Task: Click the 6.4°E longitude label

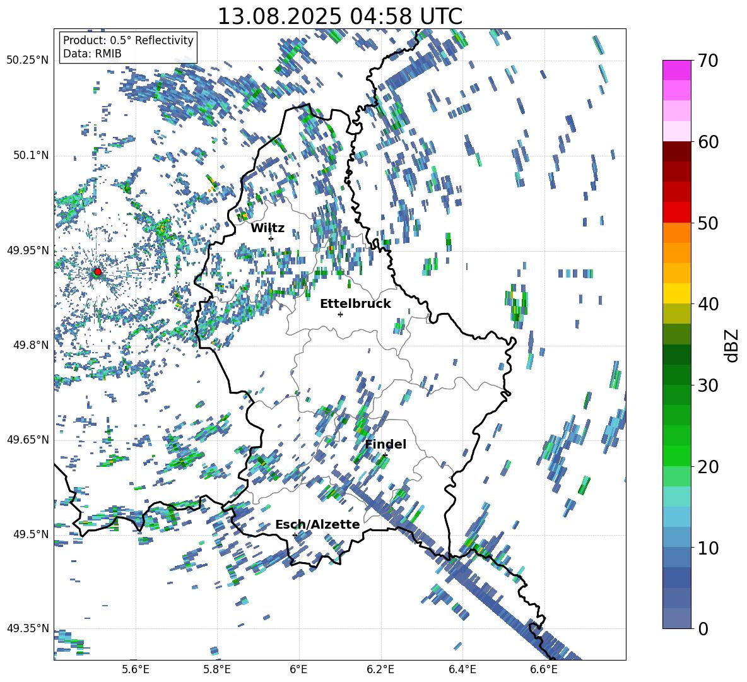Action: [x=462, y=669]
